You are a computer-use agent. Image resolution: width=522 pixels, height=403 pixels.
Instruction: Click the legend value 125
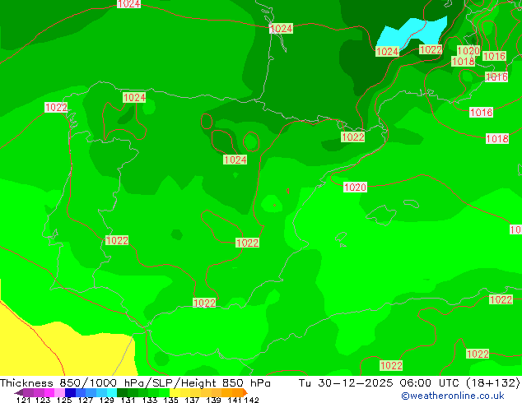64,400
